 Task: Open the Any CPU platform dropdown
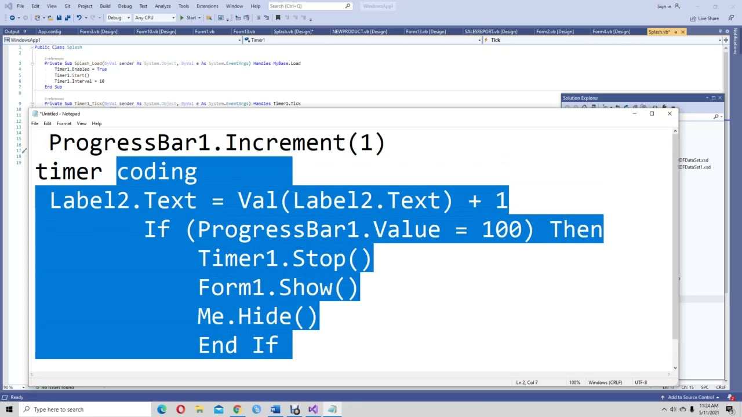click(x=154, y=18)
